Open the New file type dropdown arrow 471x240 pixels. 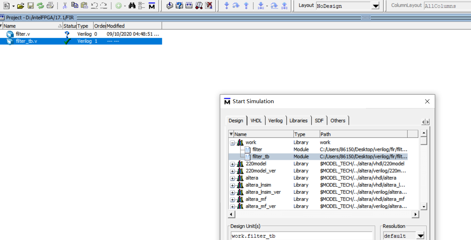coord(13,6)
